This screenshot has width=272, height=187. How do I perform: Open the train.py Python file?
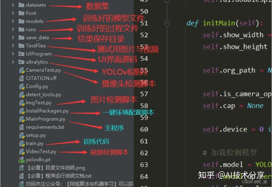34,143
